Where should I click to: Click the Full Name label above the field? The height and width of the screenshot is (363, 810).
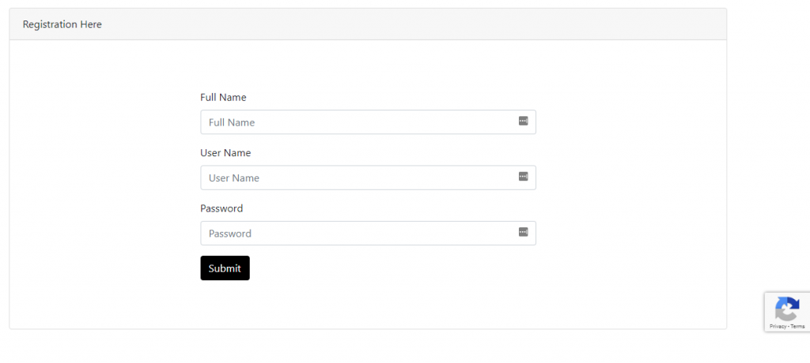[x=223, y=97]
